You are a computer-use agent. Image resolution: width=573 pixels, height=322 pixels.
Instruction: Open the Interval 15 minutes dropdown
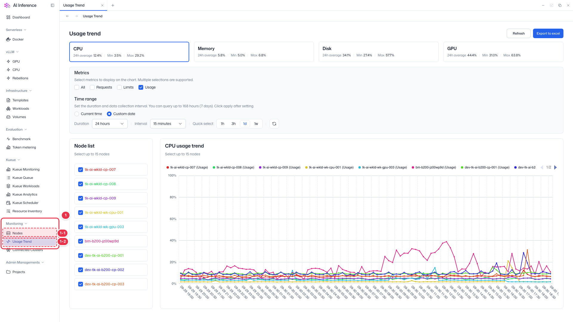tap(168, 124)
